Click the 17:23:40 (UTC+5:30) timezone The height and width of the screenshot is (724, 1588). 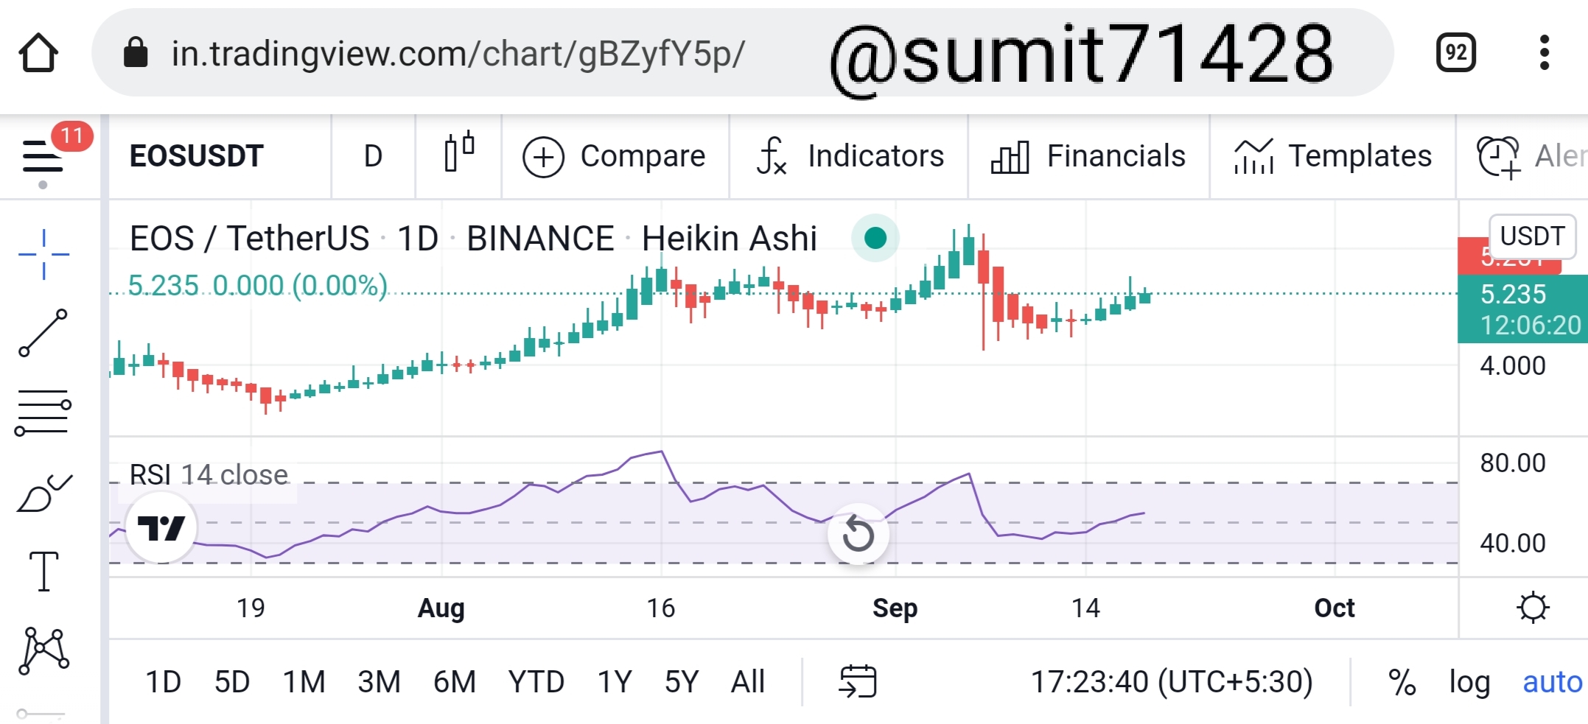[1172, 682]
